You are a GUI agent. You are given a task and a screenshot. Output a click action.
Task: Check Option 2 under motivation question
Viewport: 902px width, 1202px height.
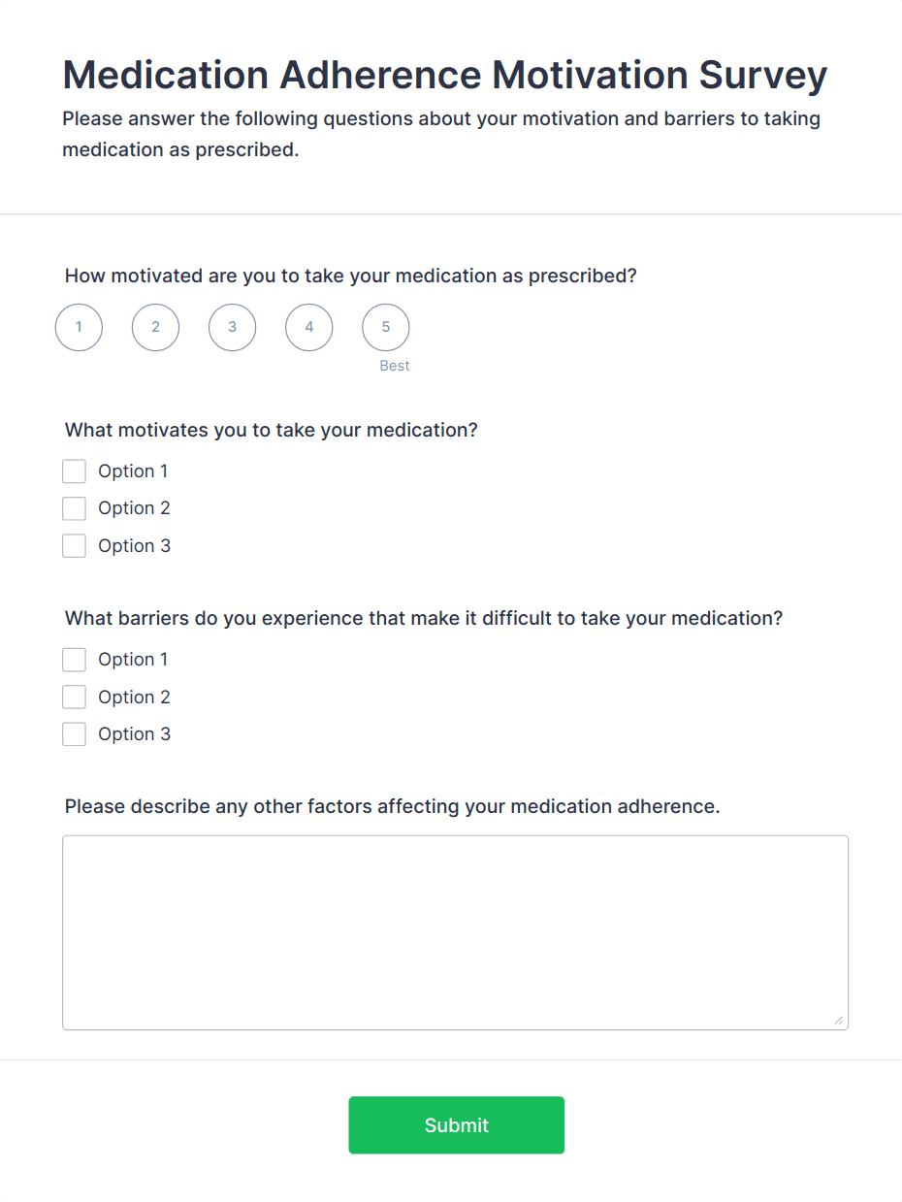74,507
